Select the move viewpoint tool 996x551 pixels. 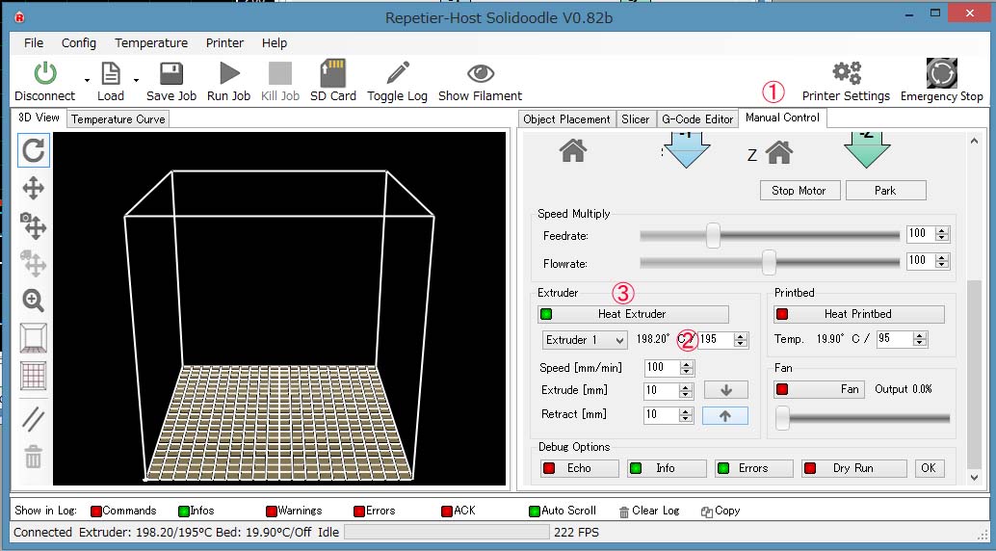33,189
